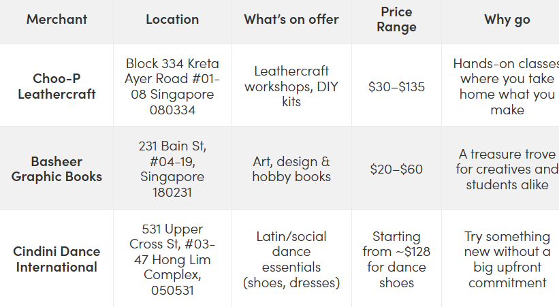This screenshot has width=559, height=307.
Task: Select the Cindini Dance International merchant name
Action: coord(57,259)
